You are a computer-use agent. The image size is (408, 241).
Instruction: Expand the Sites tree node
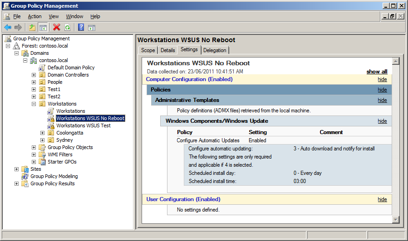click(17, 169)
